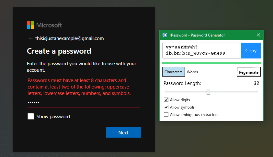Click the Microsoft four-color logo

[x=31, y=25]
